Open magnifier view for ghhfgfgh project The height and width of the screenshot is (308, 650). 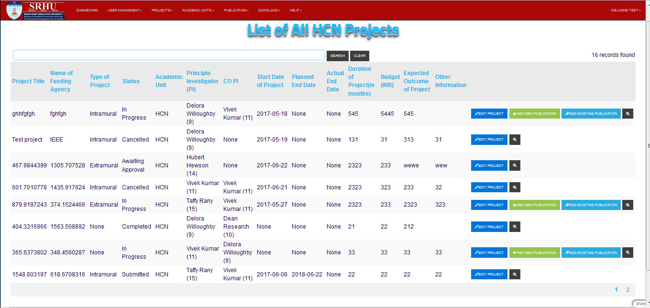[x=628, y=114]
